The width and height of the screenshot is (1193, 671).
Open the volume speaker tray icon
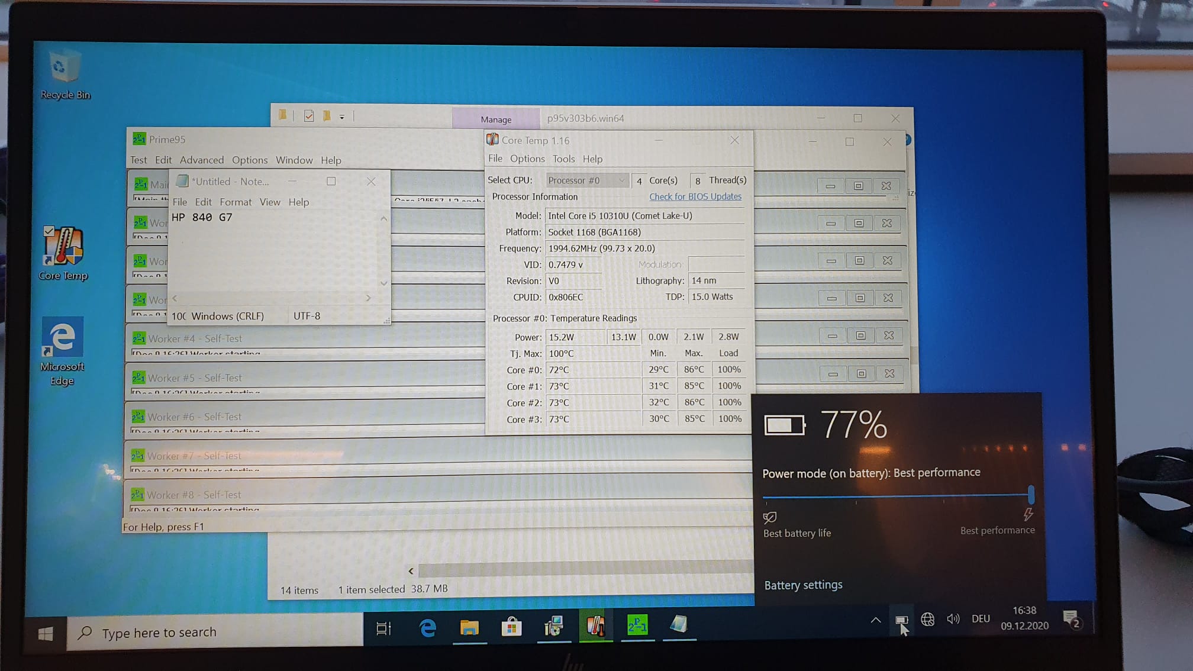[x=953, y=619]
